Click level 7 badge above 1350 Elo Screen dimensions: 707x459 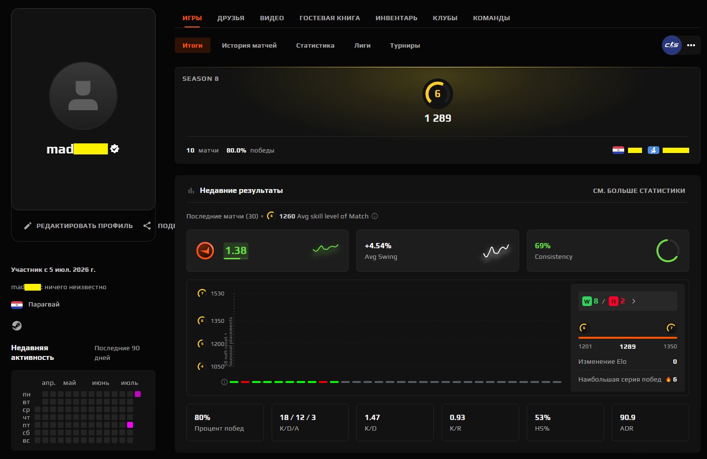pyautogui.click(x=671, y=328)
